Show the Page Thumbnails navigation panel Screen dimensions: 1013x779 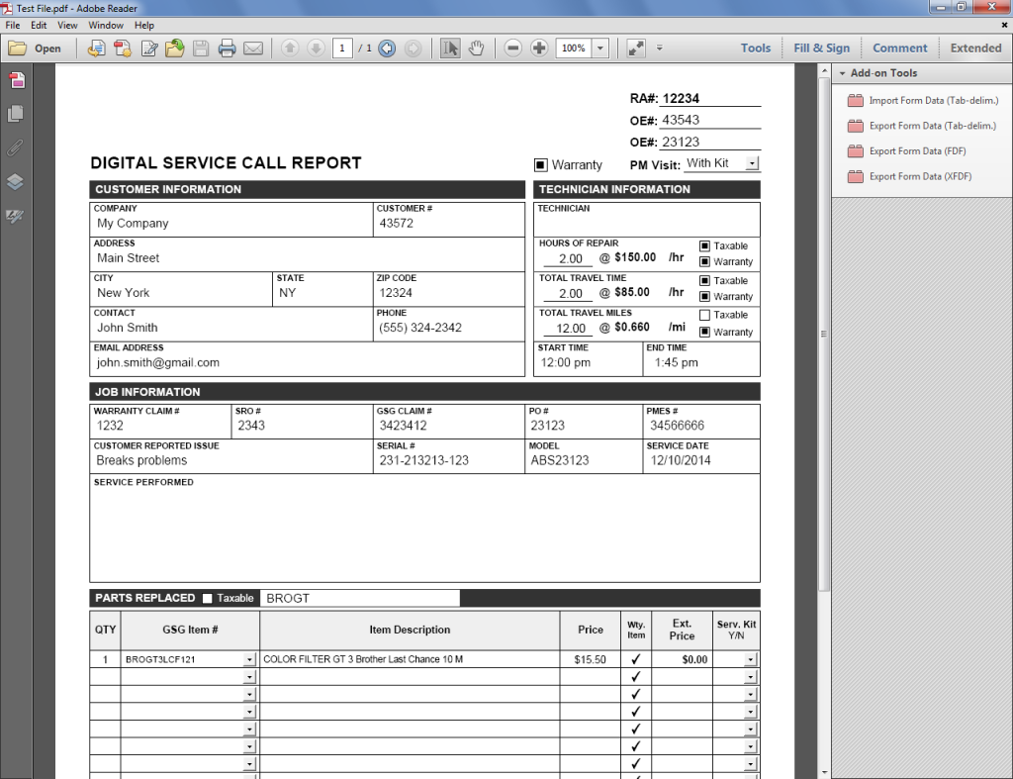15,114
